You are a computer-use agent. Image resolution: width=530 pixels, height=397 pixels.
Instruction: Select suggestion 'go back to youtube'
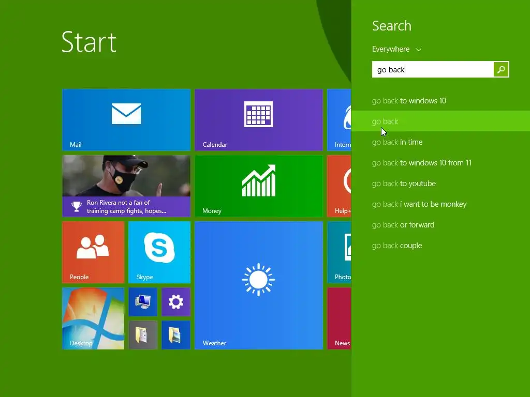441,184
